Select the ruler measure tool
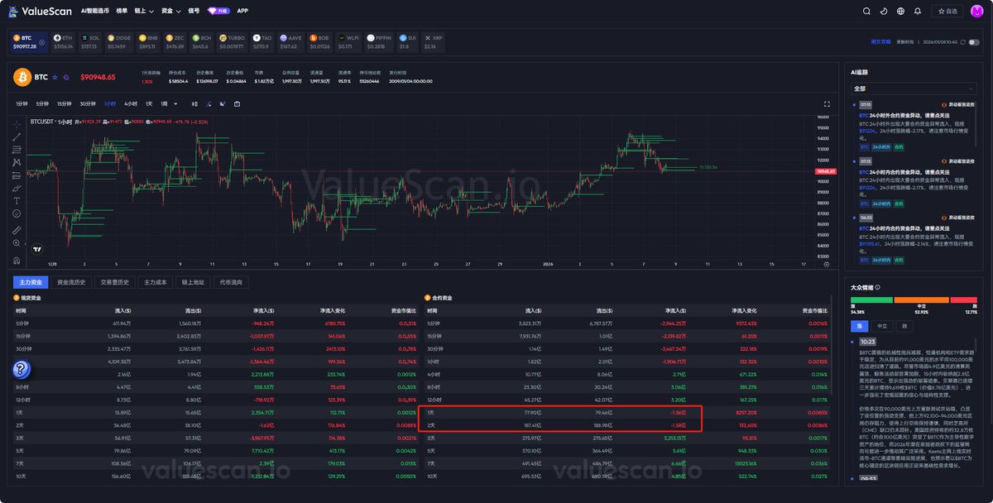 click(17, 230)
